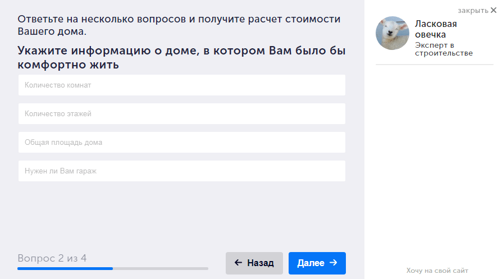Click the left arrow icon on Назад
The image size is (502, 279).
tap(238, 263)
